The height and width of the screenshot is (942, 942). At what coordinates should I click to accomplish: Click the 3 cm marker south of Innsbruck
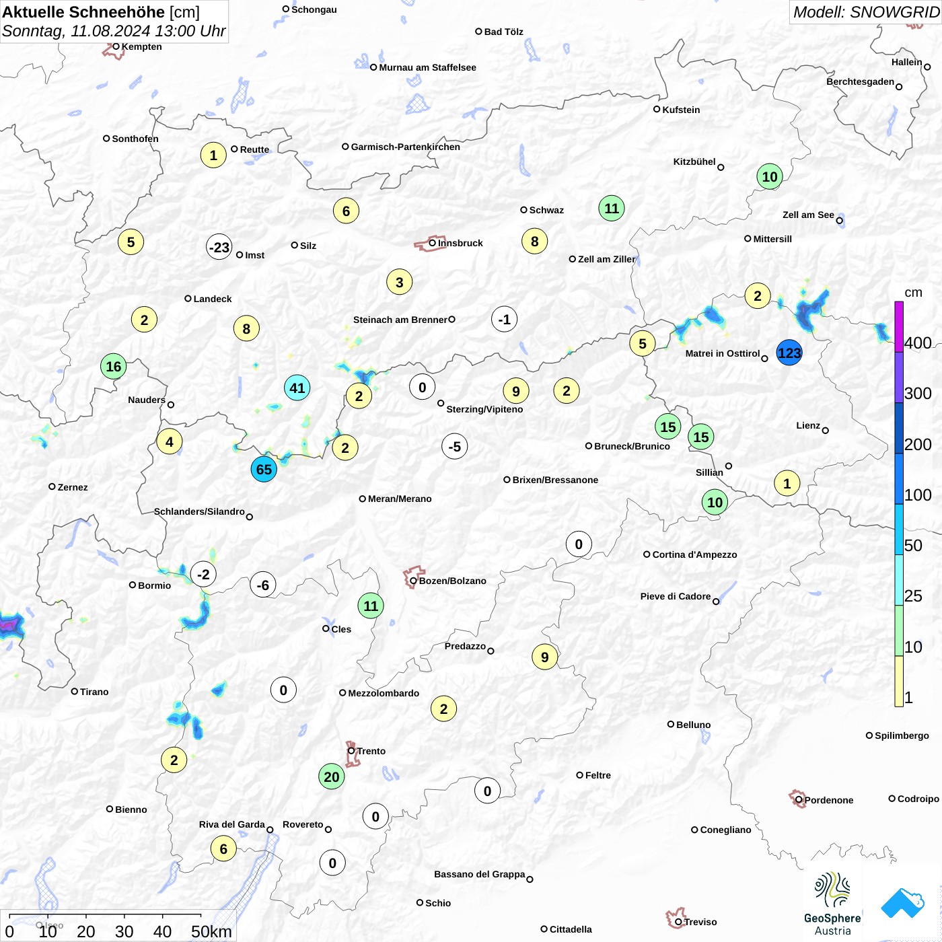pyautogui.click(x=400, y=282)
